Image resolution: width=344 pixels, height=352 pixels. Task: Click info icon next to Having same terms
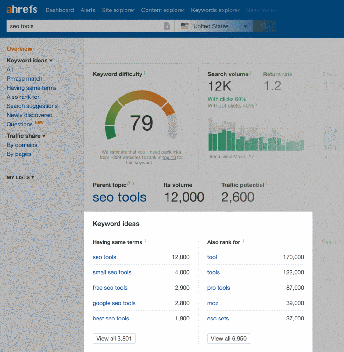click(x=146, y=241)
